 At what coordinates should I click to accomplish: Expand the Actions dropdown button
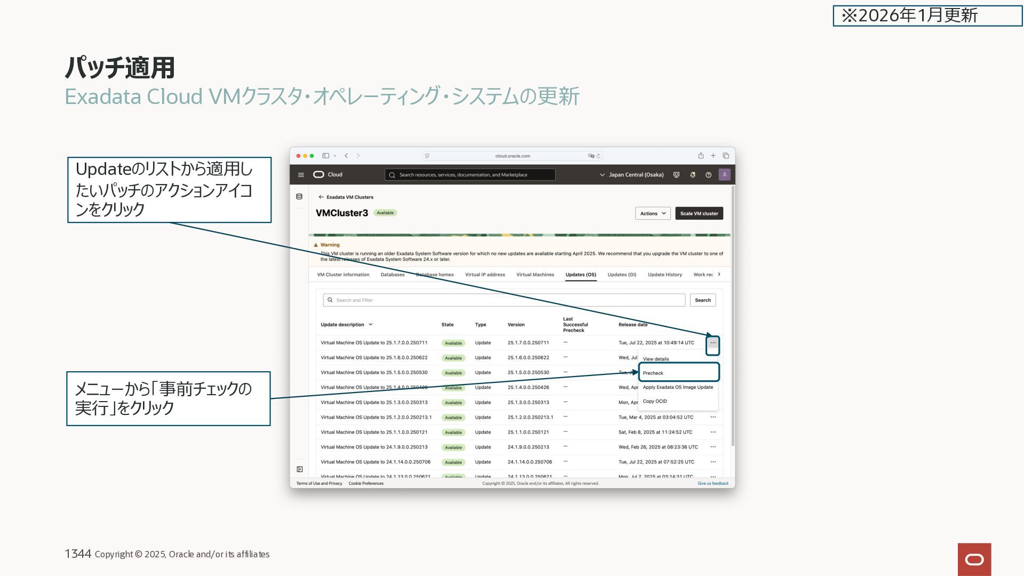pyautogui.click(x=652, y=213)
